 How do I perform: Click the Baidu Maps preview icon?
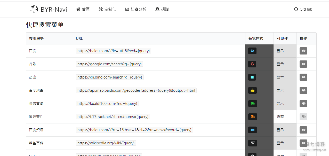[252, 90]
